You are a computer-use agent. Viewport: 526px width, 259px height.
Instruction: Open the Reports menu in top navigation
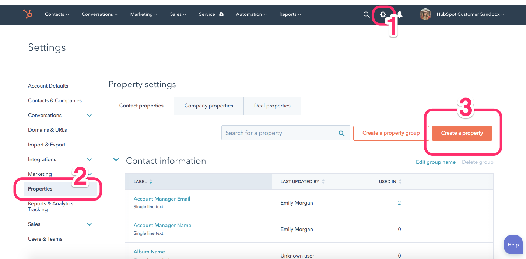click(290, 14)
